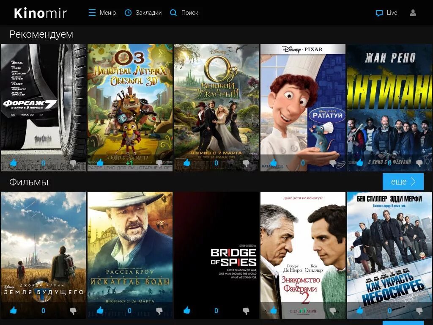
Task: Dislike the Рататуй movie
Action: coord(332,163)
